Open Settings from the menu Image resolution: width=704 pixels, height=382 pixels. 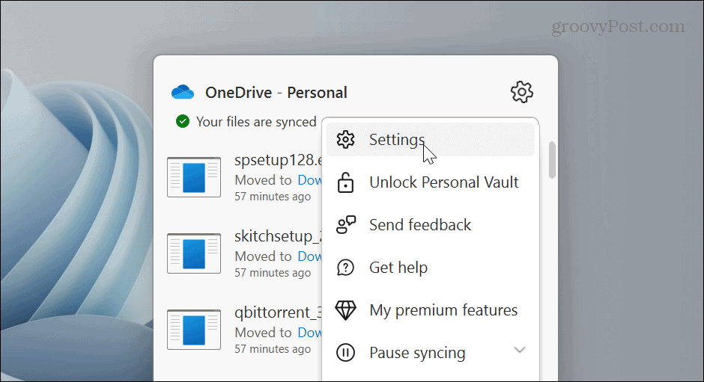[430, 140]
